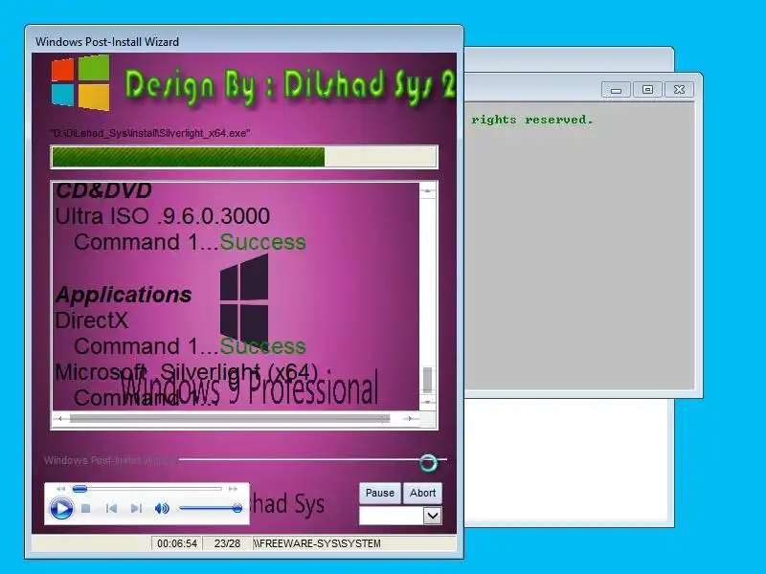Viewport: 766px width, 574px height.
Task: Click the 23/28 counter in status bar
Action: click(x=227, y=543)
